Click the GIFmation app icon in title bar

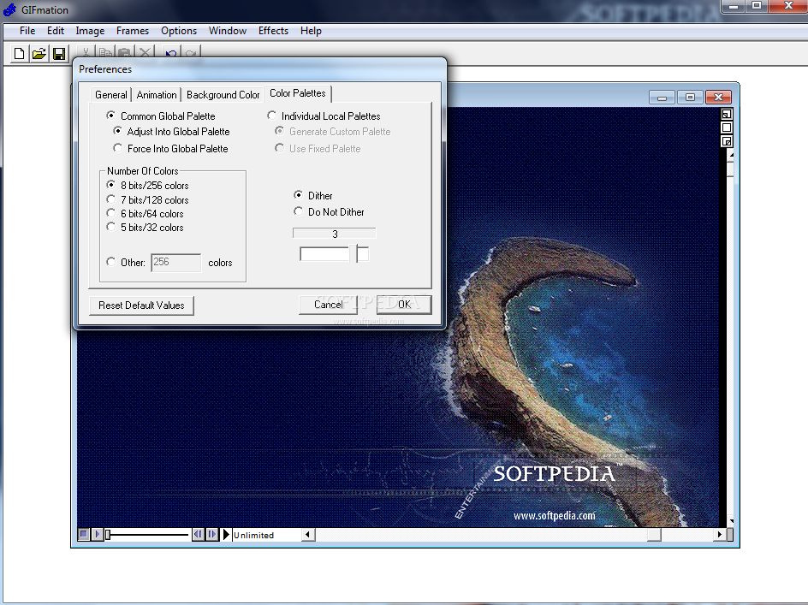point(9,9)
